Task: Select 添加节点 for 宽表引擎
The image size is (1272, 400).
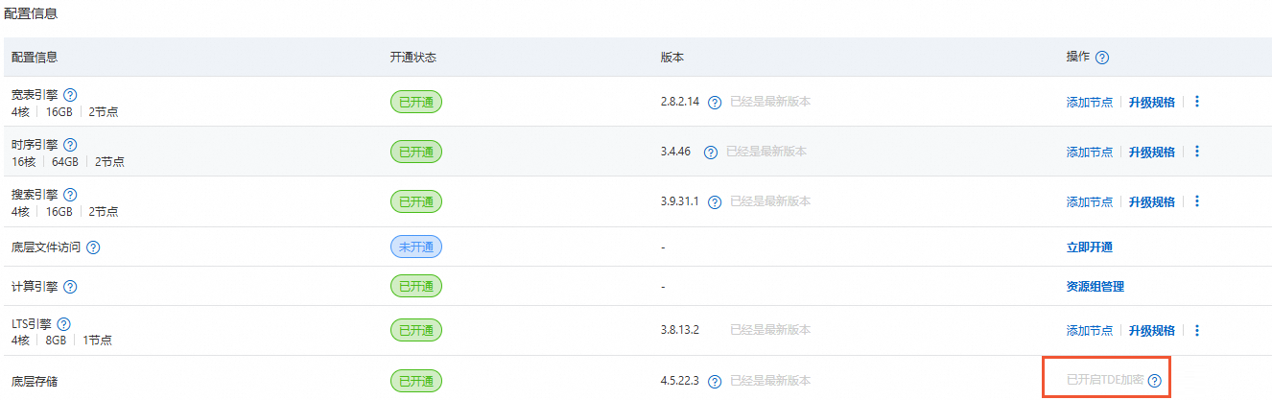Action: 1090,102
